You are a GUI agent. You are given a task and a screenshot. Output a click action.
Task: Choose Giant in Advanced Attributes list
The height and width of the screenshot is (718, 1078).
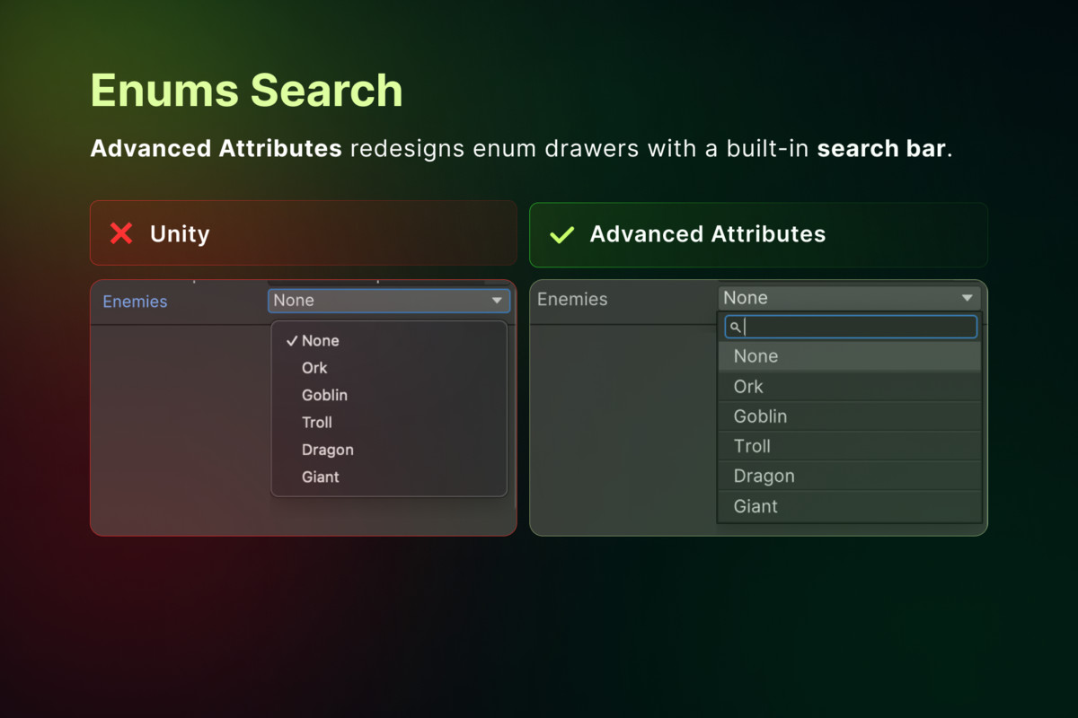click(x=755, y=506)
